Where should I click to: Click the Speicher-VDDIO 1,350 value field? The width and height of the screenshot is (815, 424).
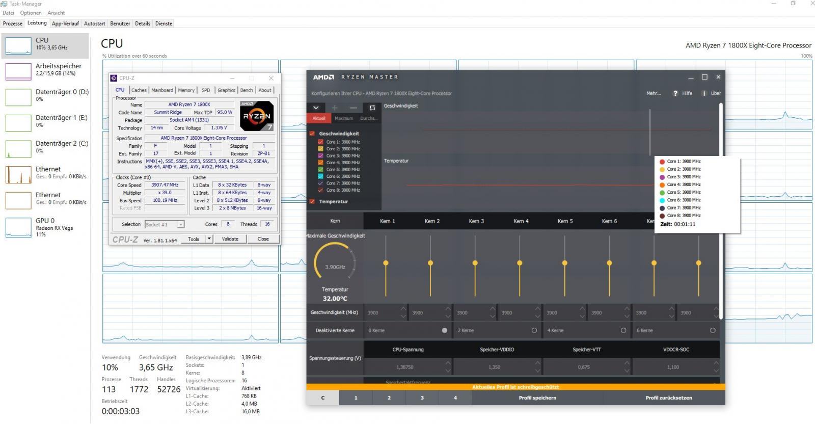(494, 367)
